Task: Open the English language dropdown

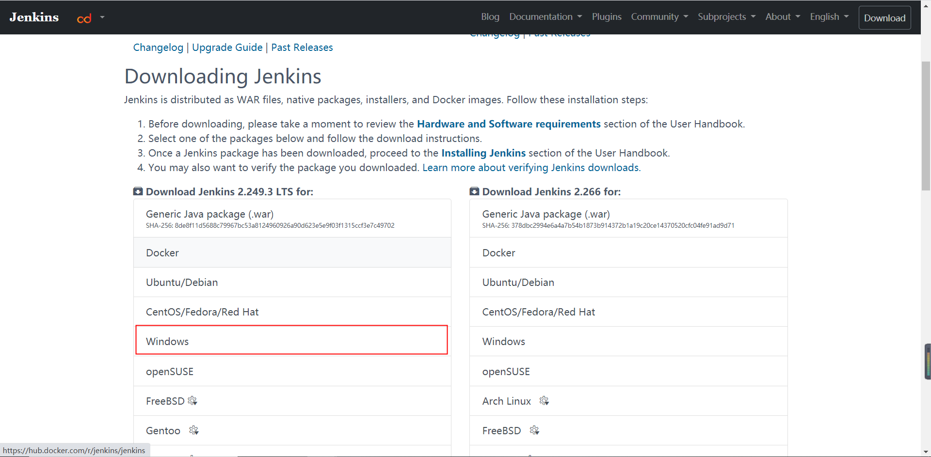Action: click(x=829, y=17)
